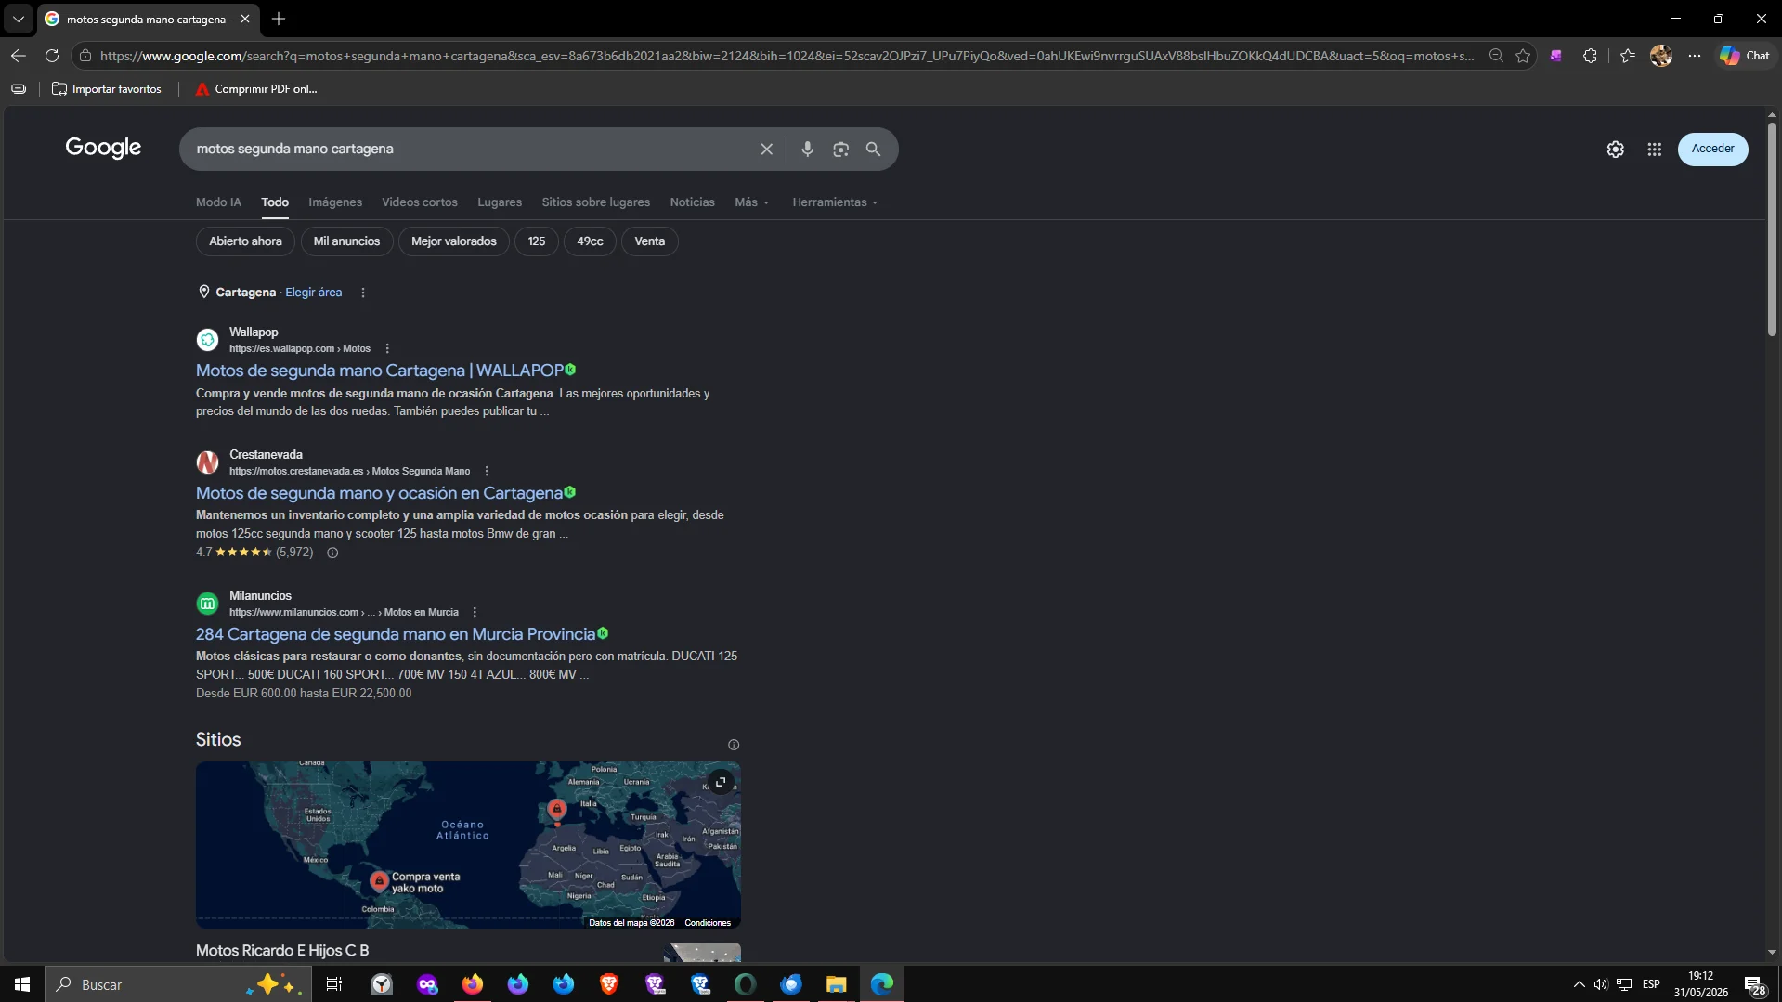Reload the page
This screenshot has width=1782, height=1002.
click(52, 56)
